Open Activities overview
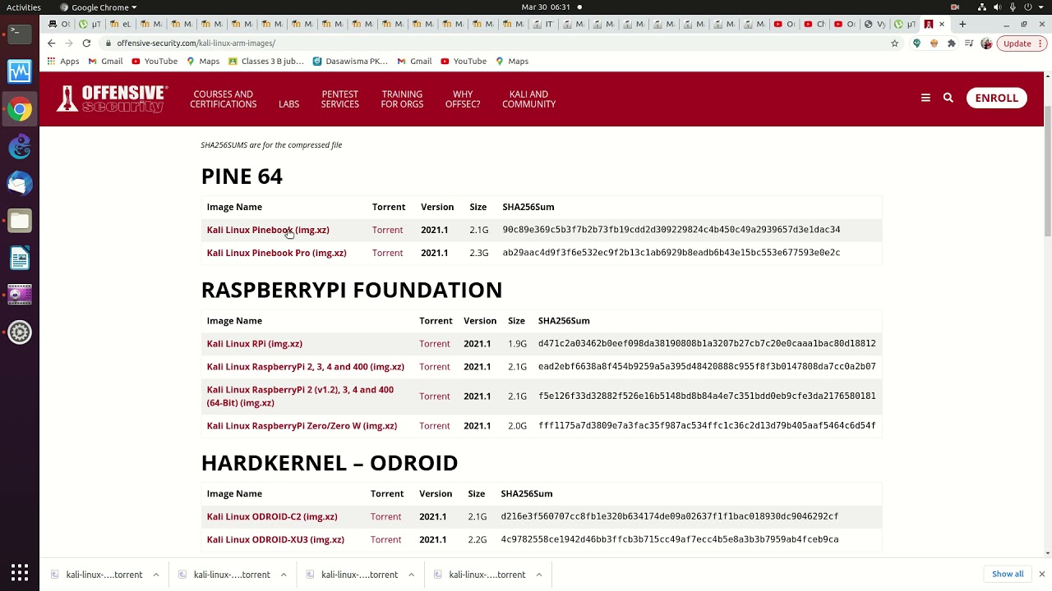The height and width of the screenshot is (591, 1052). coord(23,7)
